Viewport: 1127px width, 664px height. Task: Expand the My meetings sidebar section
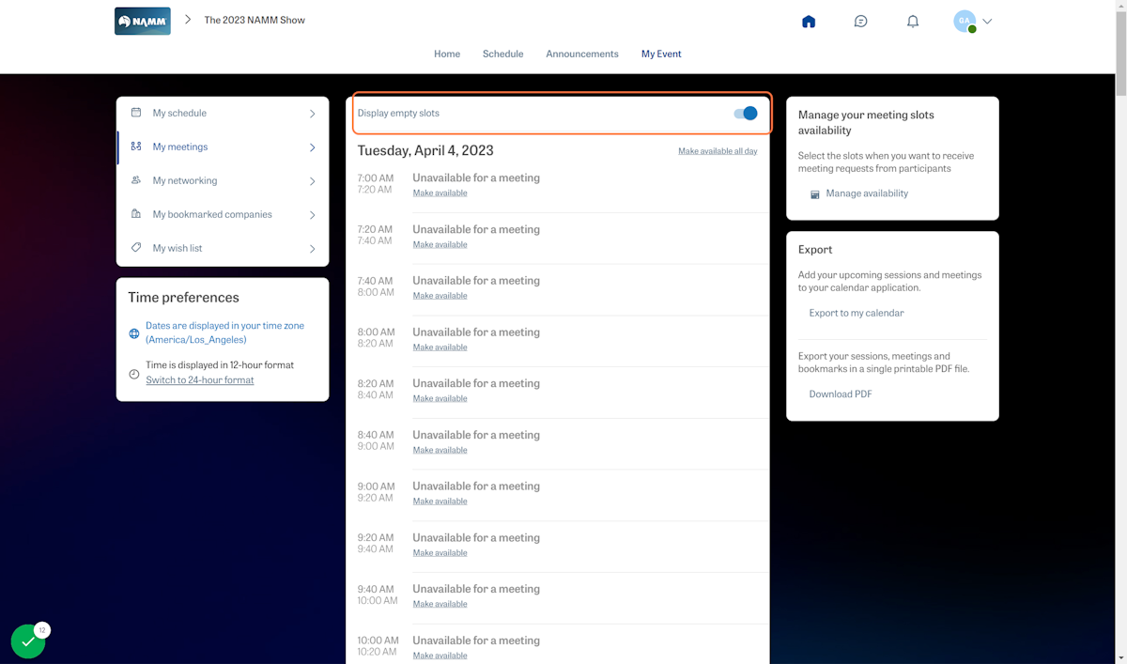312,147
